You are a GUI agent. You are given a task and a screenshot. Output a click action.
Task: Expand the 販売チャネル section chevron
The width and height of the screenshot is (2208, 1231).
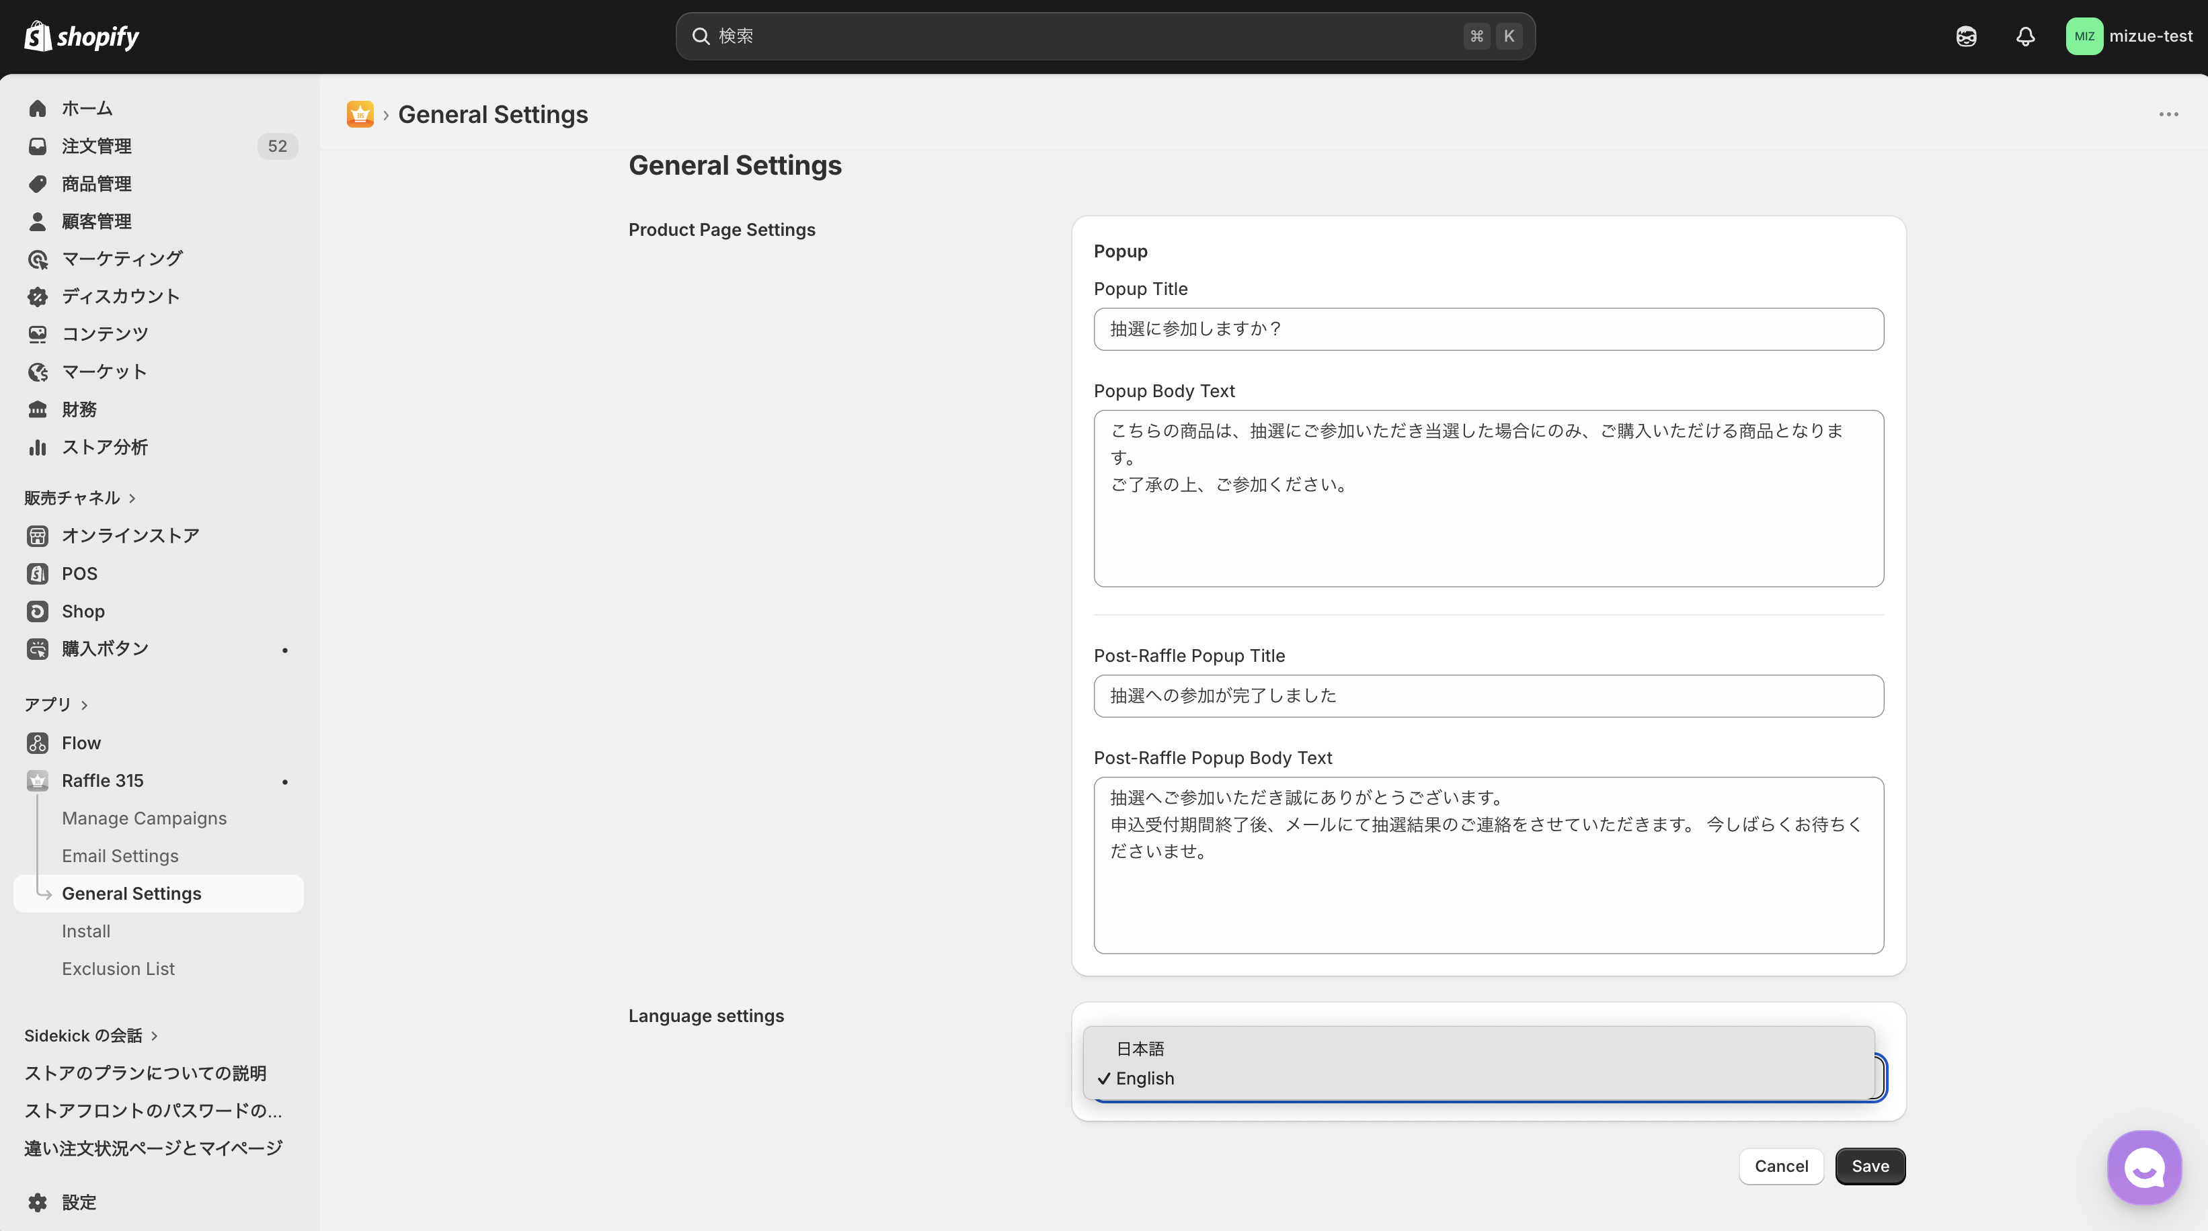pos(132,498)
